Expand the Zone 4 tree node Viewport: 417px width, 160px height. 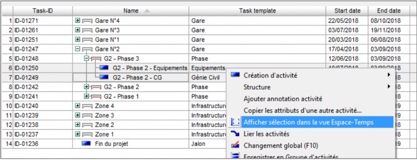click(x=77, y=106)
